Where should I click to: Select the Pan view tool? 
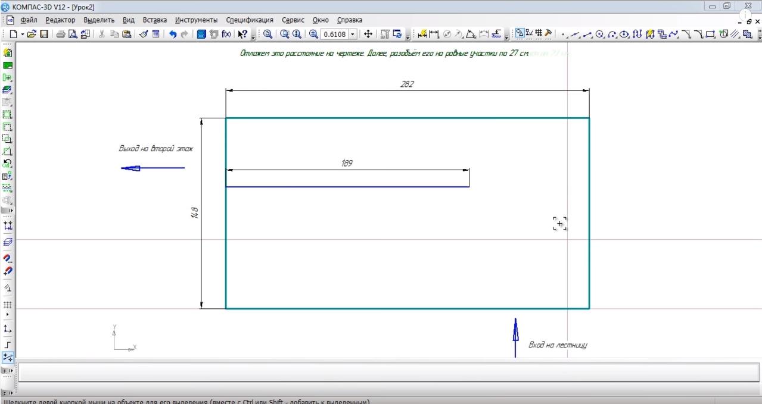click(368, 35)
